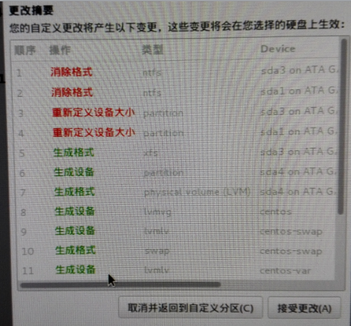Select row 11 生成设备 action
Image resolution: width=351 pixels, height=326 pixels.
[x=75, y=269]
